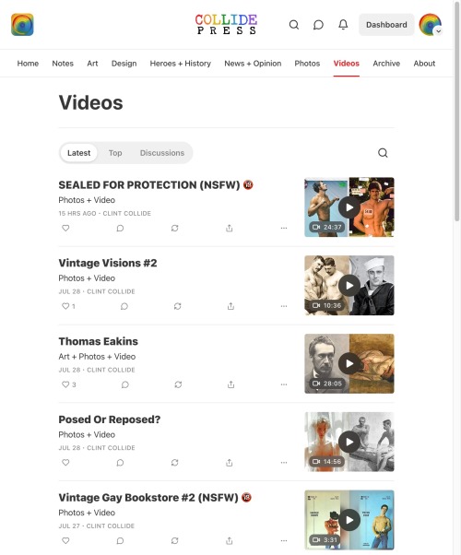Open the chat messages icon
The width and height of the screenshot is (461, 555).
click(x=318, y=25)
